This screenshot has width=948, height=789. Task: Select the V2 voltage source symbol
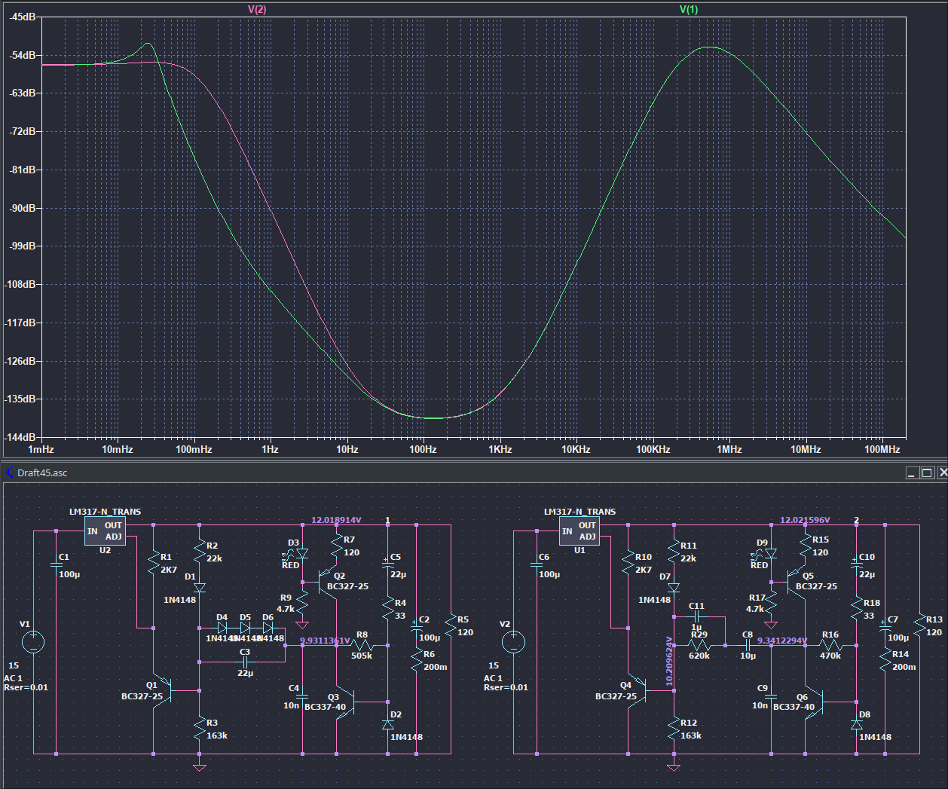pos(514,642)
